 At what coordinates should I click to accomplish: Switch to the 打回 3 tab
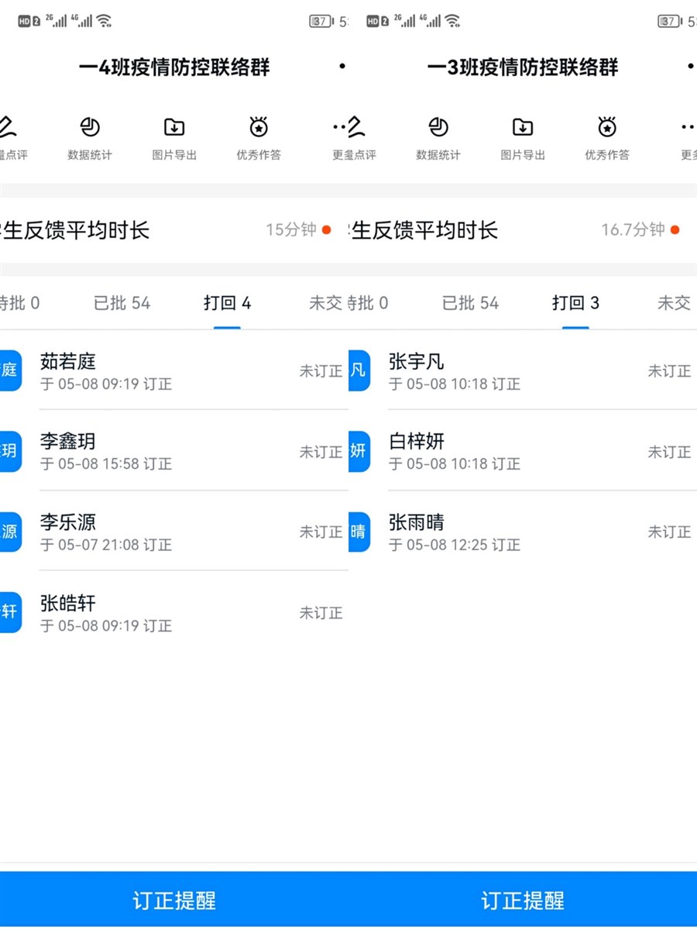(x=575, y=303)
